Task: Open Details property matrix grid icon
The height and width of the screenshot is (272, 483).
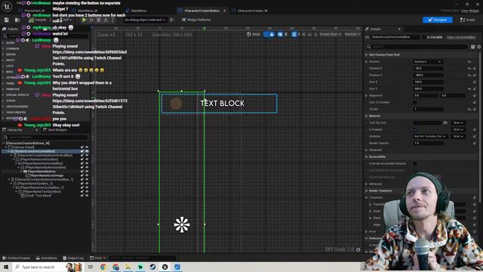Action: pos(473,47)
